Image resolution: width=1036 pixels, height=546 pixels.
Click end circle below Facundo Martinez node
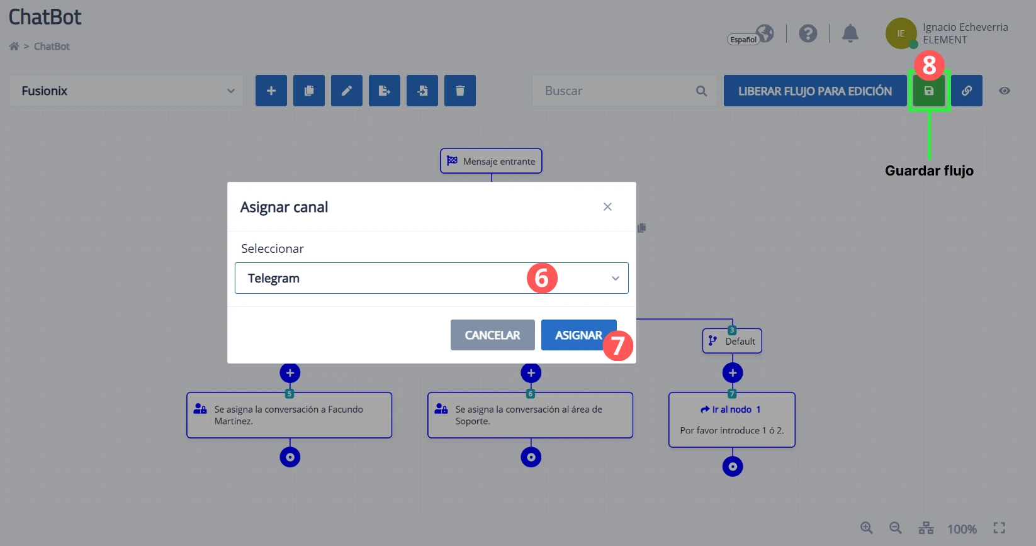tap(290, 457)
